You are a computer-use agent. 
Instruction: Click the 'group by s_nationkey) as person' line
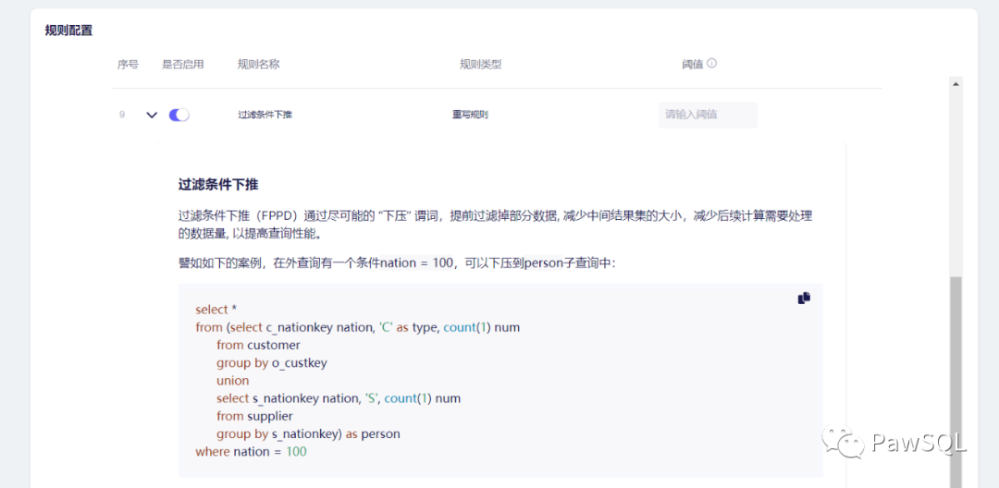click(308, 433)
